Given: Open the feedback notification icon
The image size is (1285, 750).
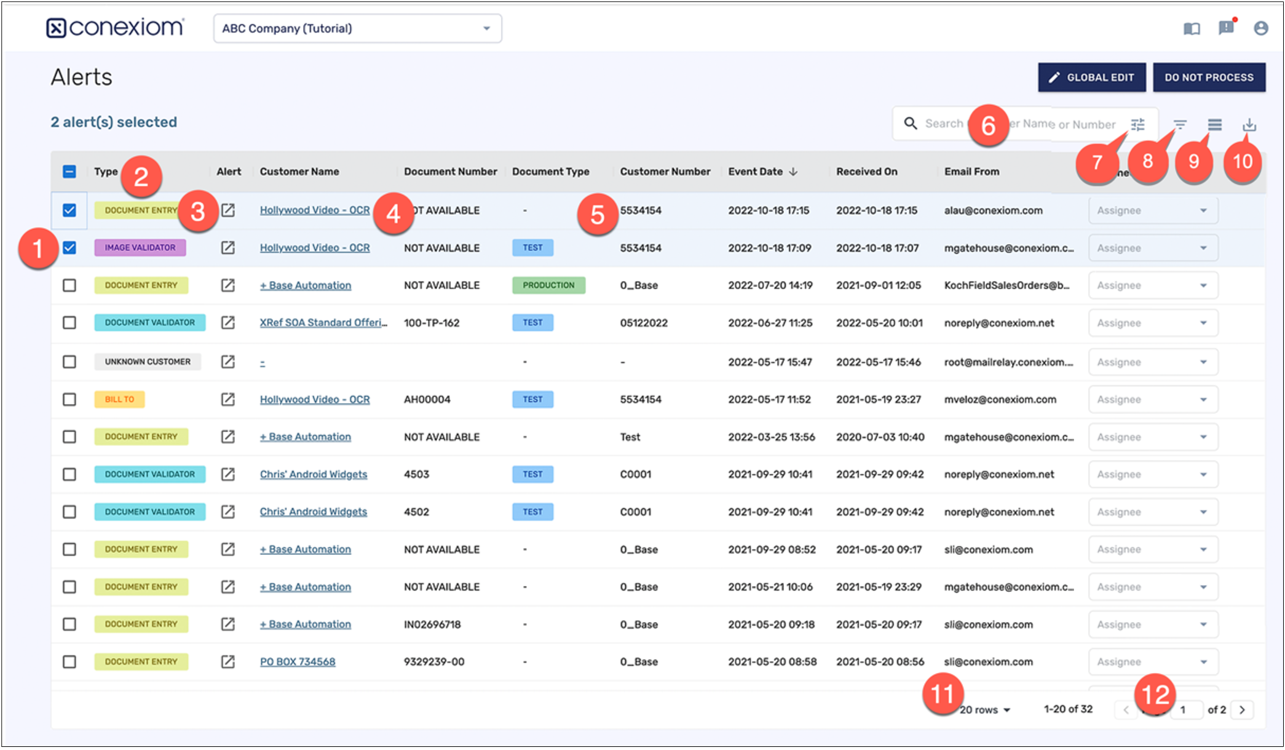Looking at the screenshot, I should (x=1226, y=28).
